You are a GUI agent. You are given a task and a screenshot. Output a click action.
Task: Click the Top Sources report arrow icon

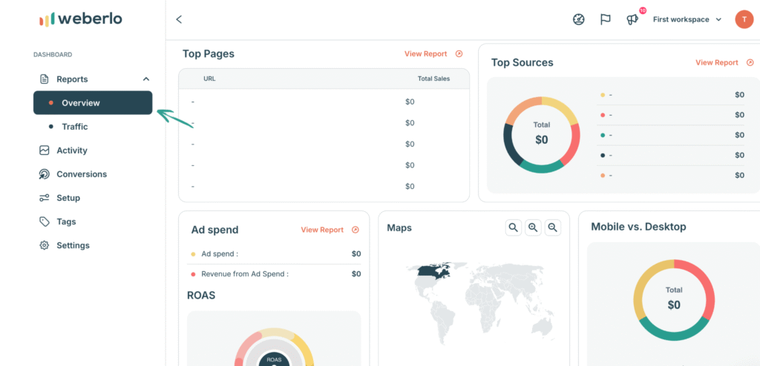pyautogui.click(x=750, y=62)
